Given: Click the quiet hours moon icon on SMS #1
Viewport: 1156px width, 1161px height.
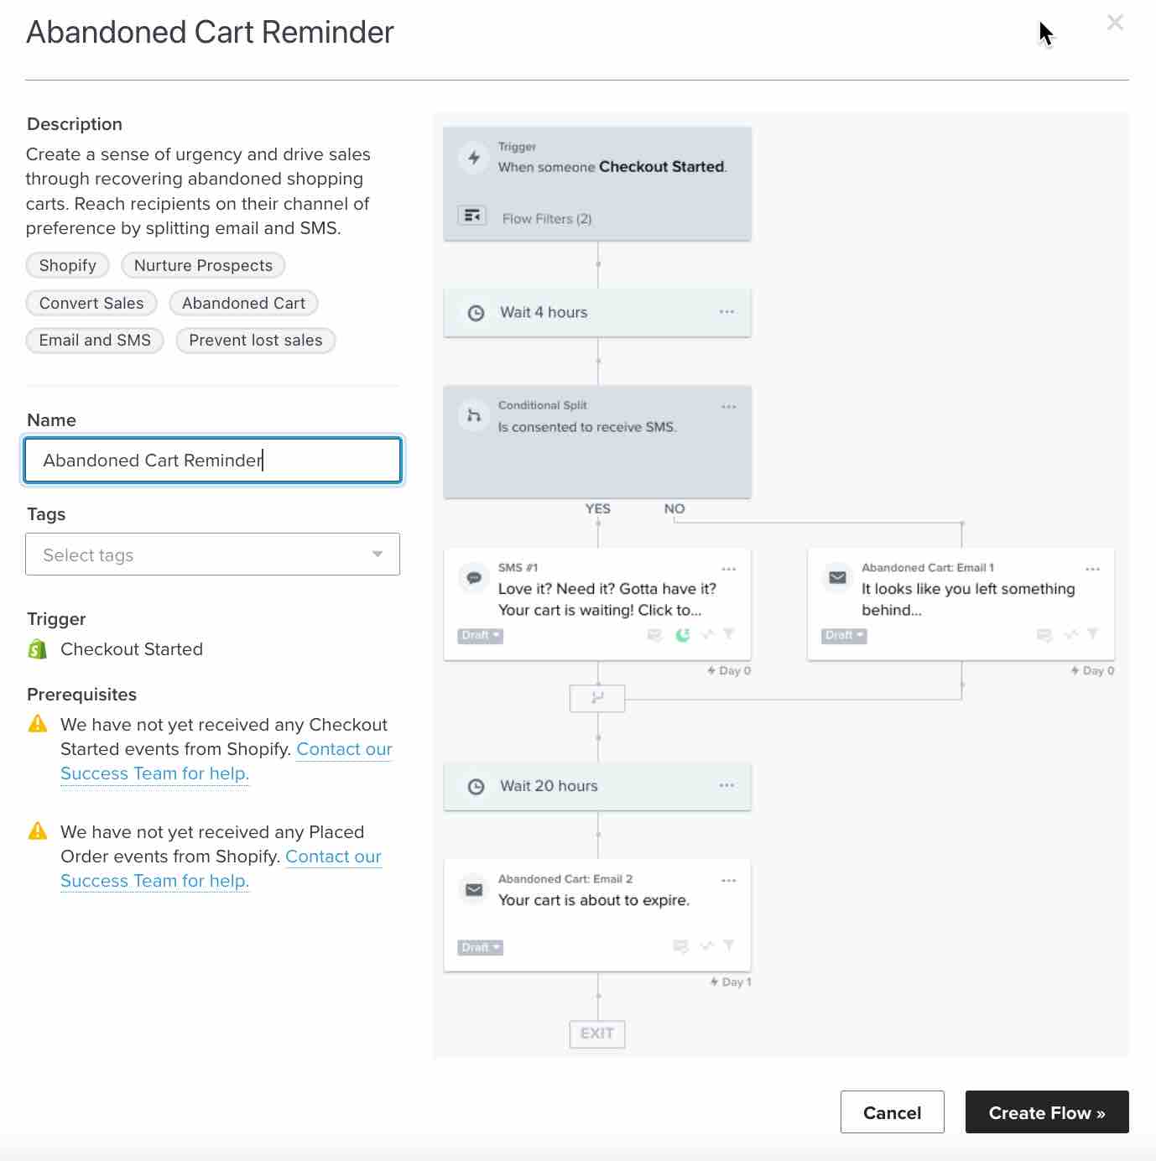Looking at the screenshot, I should point(683,635).
